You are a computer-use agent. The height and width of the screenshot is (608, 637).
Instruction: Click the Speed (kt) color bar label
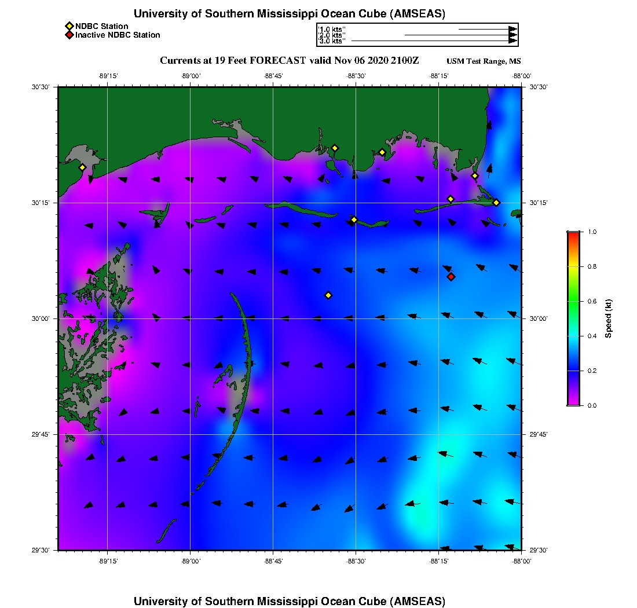tap(609, 318)
